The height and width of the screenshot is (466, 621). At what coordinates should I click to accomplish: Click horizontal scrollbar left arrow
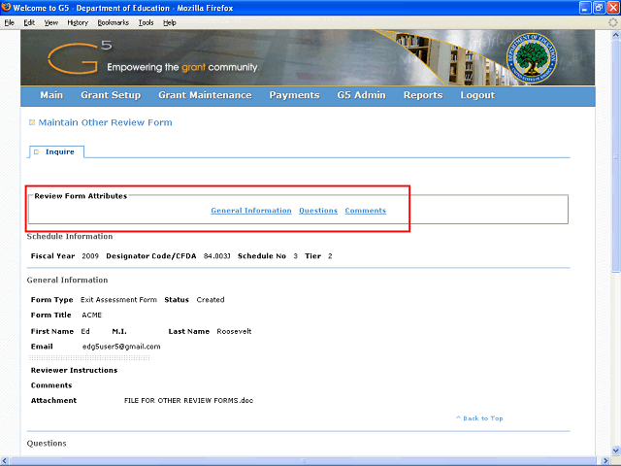click(5, 461)
